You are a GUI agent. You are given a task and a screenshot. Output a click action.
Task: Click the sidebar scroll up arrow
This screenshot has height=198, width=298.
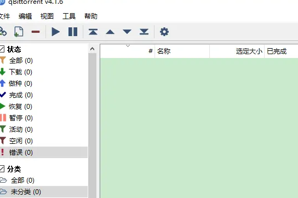pyautogui.click(x=93, y=49)
